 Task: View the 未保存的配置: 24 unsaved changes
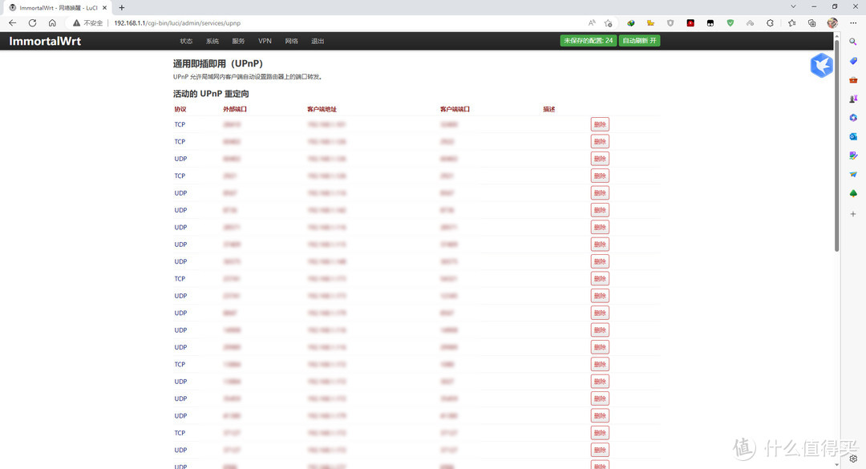tap(588, 41)
